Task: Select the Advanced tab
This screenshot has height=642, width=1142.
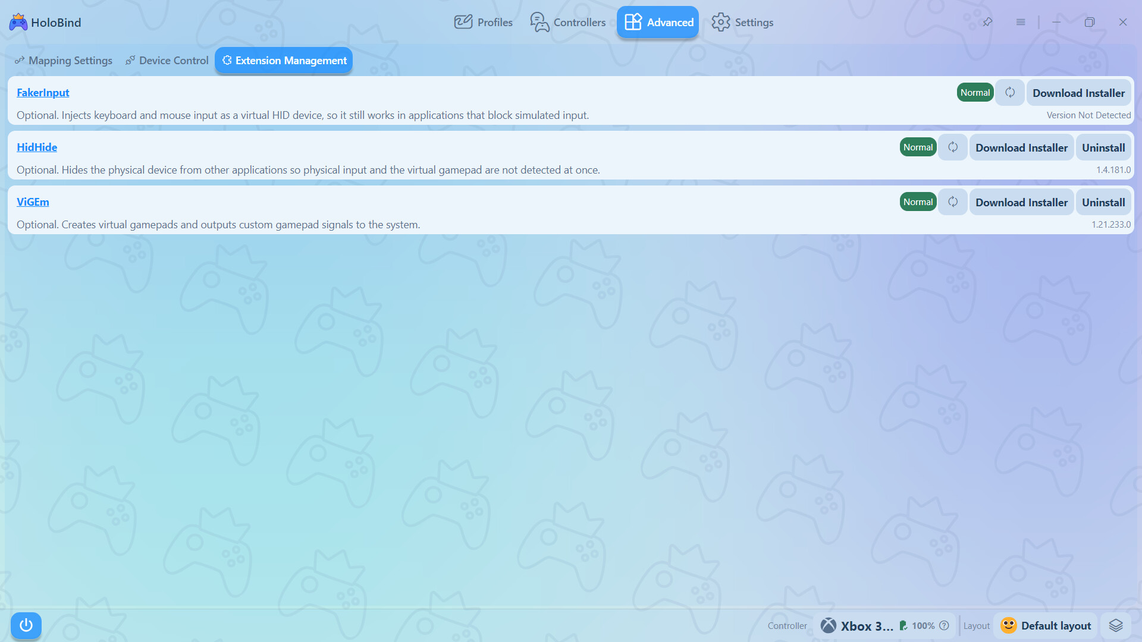Action: [x=658, y=22]
